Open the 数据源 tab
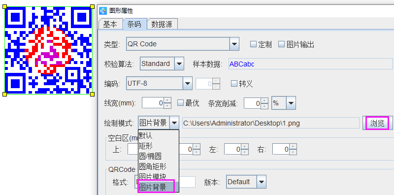Viewport: 394px width, 195px height. click(162, 25)
